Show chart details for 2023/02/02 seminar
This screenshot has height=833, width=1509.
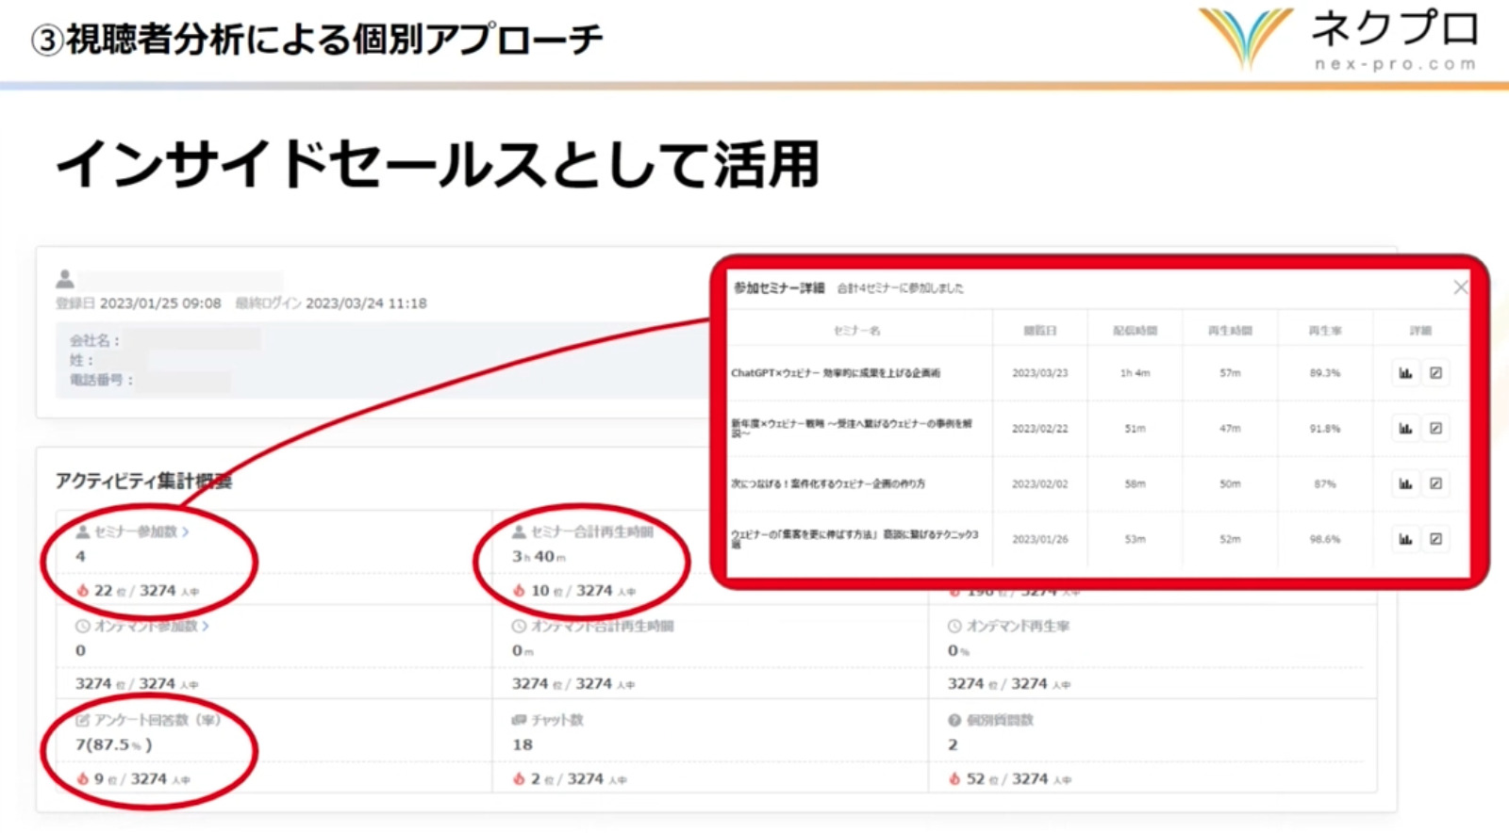(x=1405, y=484)
